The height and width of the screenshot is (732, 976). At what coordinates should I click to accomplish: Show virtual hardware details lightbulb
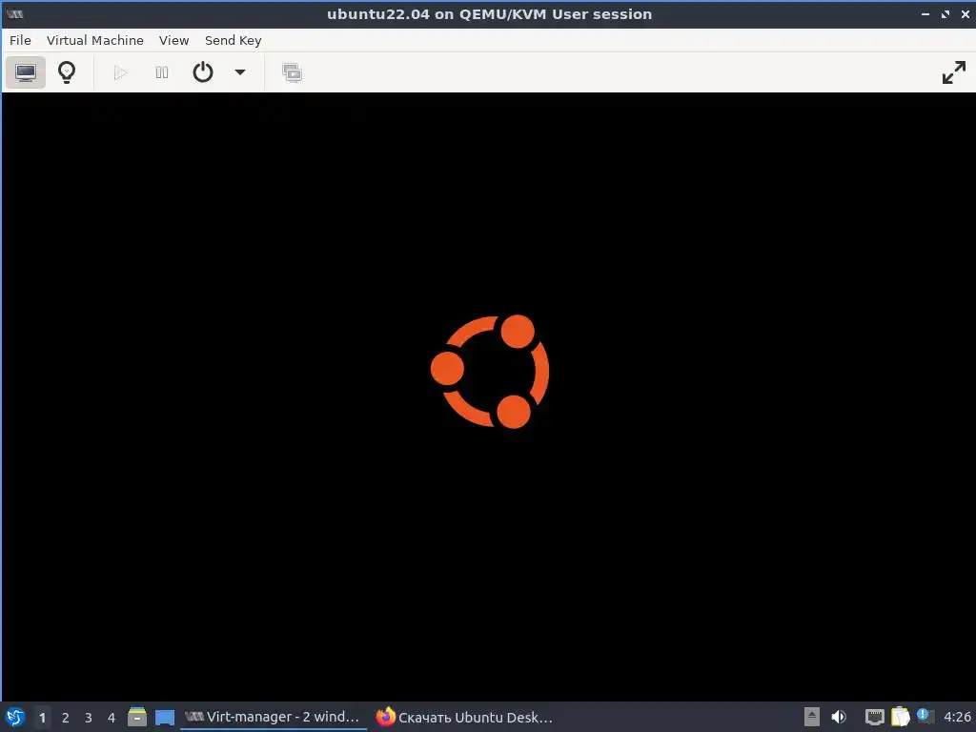(x=67, y=72)
